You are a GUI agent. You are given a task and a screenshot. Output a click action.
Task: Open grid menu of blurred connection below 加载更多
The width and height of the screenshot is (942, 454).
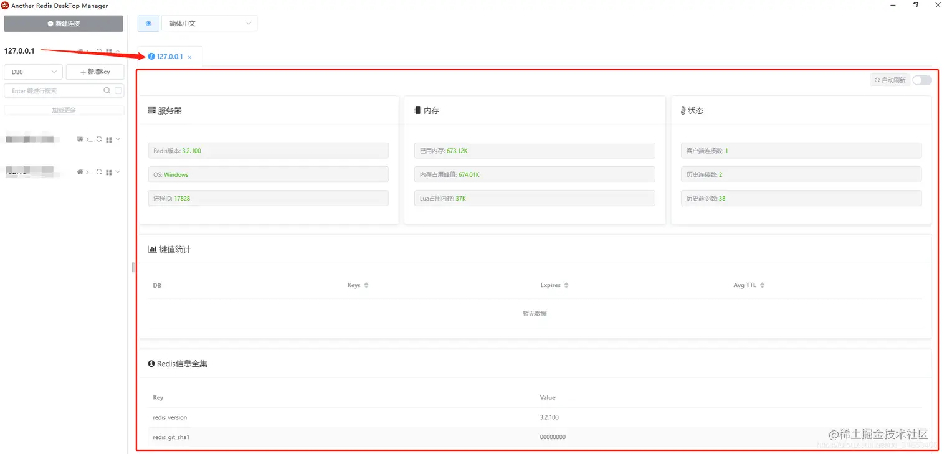point(109,140)
